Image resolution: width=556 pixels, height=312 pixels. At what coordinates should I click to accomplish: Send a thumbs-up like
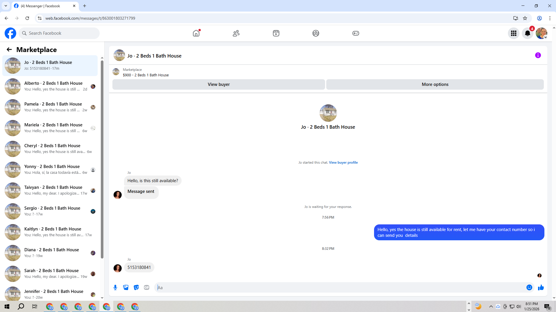tap(541, 287)
